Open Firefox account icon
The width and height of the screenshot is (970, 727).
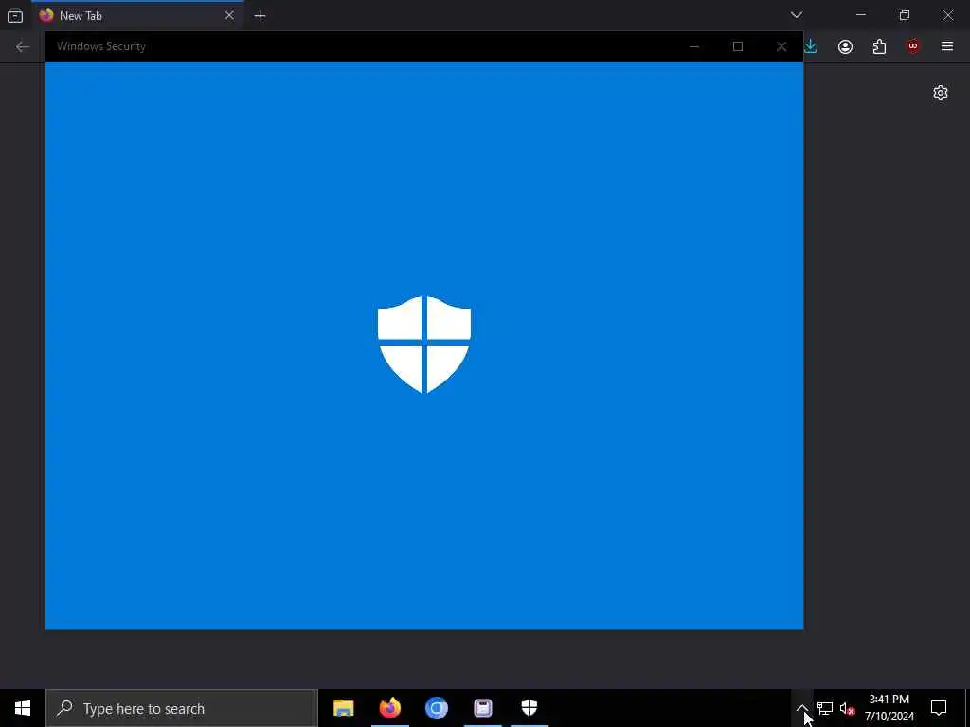tap(846, 46)
